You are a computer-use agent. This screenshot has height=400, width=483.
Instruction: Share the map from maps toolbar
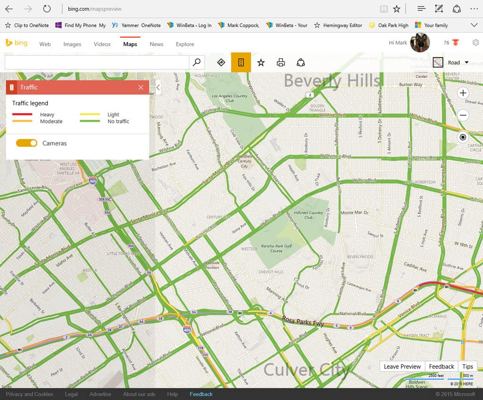(x=300, y=63)
